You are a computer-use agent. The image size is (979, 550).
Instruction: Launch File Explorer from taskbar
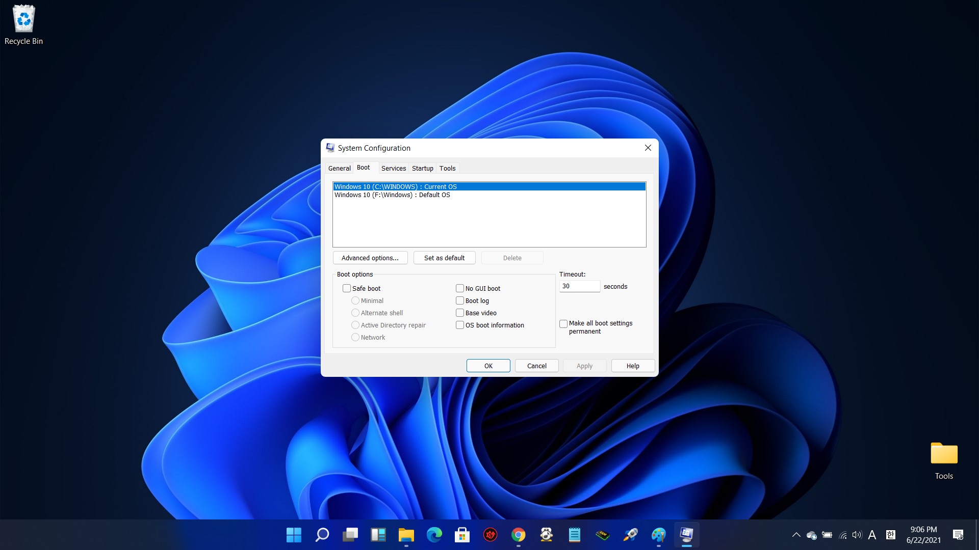click(406, 535)
